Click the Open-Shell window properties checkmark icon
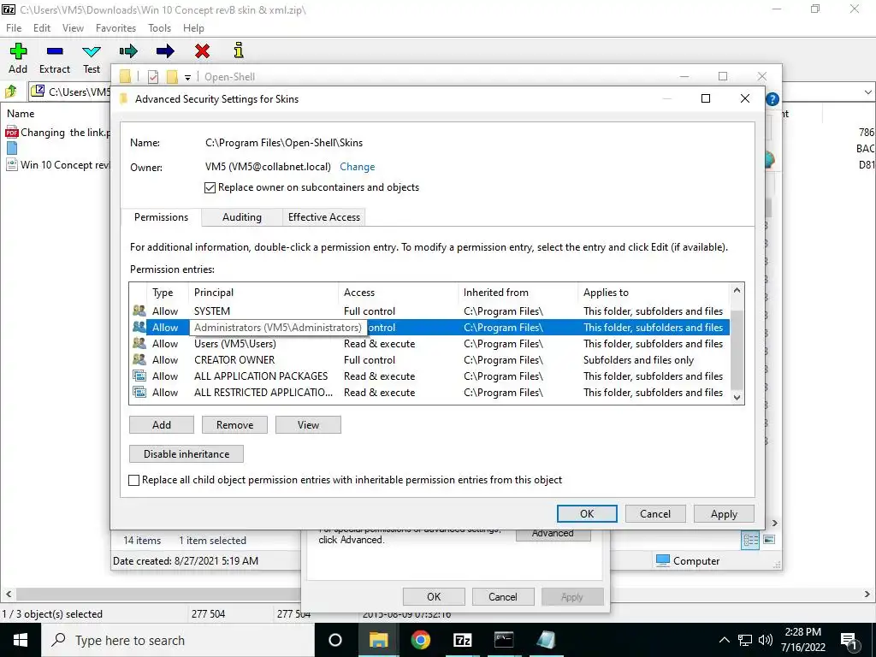This screenshot has width=876, height=657. (x=153, y=76)
